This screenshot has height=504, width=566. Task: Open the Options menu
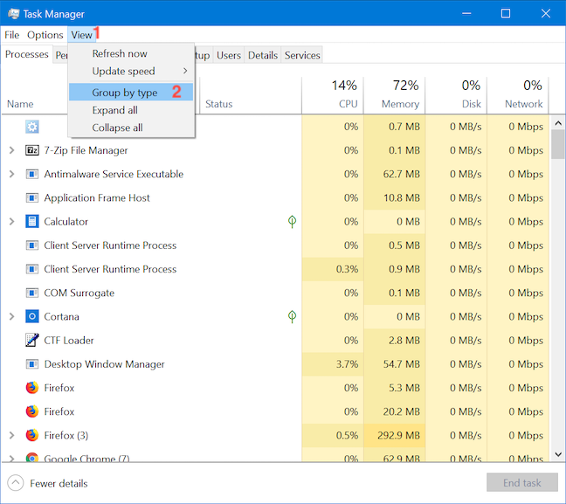pyautogui.click(x=45, y=35)
